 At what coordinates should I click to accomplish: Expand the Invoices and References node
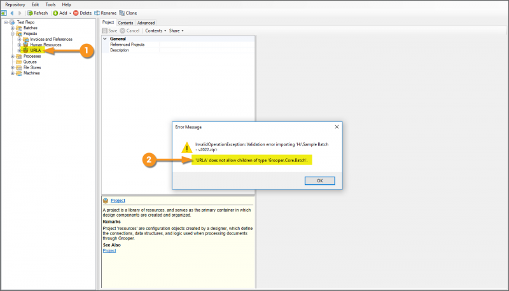pos(19,39)
